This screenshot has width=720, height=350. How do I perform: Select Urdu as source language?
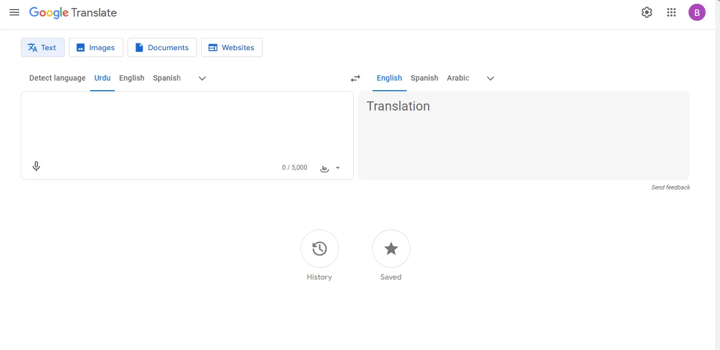tap(102, 78)
